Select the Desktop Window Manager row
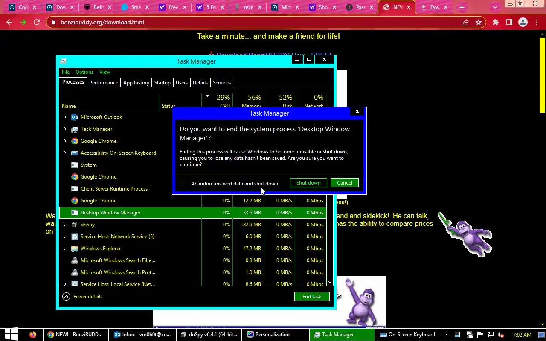This screenshot has height=341, width=546. point(193,213)
